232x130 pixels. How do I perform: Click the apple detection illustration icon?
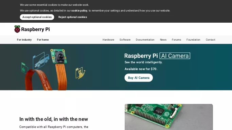tap(24, 68)
